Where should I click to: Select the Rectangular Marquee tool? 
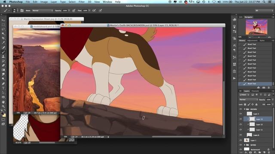pos(3,25)
